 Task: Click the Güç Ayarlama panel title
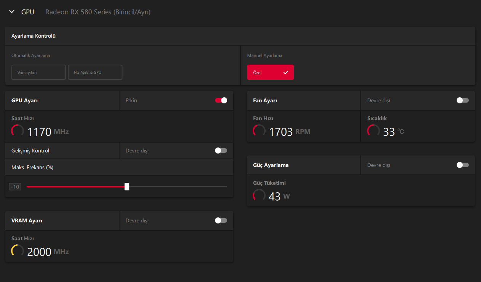271,165
